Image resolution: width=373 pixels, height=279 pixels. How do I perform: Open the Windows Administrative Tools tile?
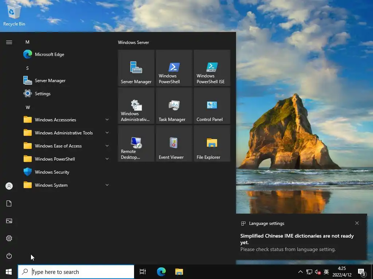pyautogui.click(x=136, y=106)
